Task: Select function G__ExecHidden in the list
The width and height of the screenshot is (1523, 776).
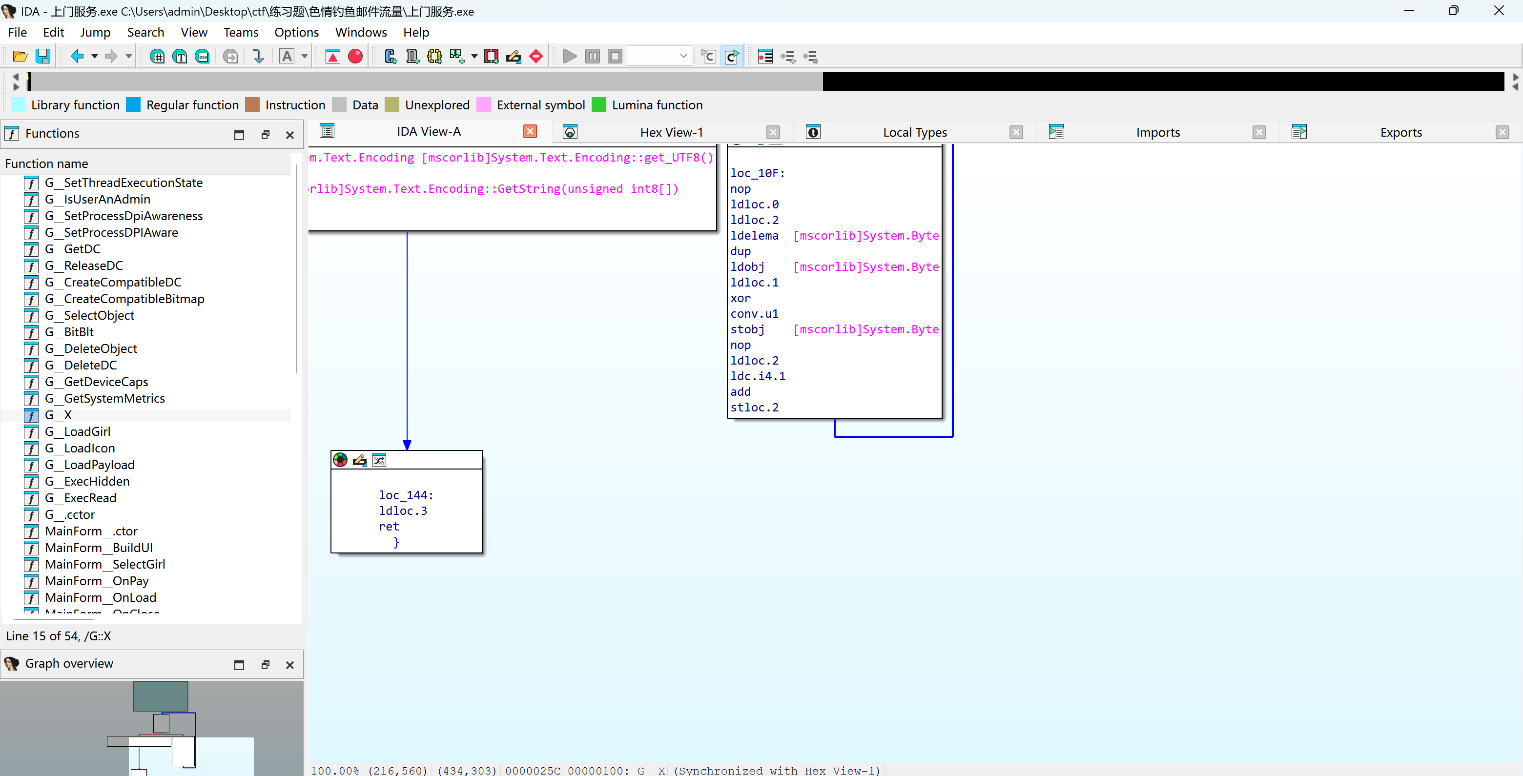Action: click(87, 481)
